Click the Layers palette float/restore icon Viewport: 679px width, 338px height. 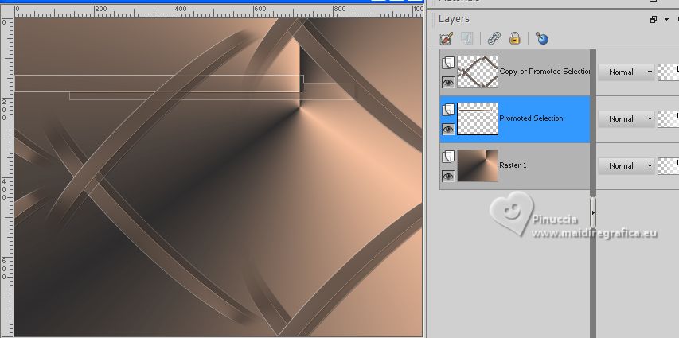click(654, 19)
